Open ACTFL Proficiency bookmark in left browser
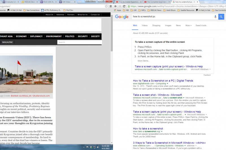The image size is (226, 150). click(51, 10)
